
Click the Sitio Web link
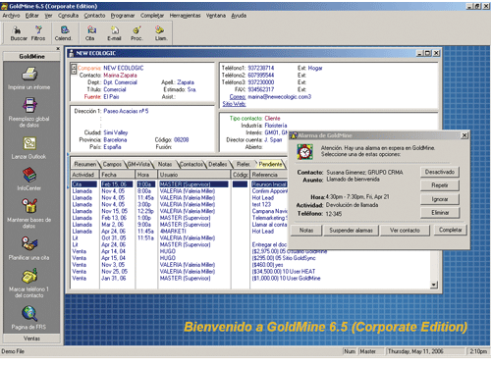click(234, 104)
